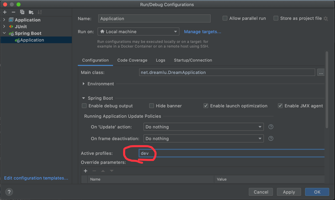Toggle Enable debug output

pyautogui.click(x=84, y=106)
